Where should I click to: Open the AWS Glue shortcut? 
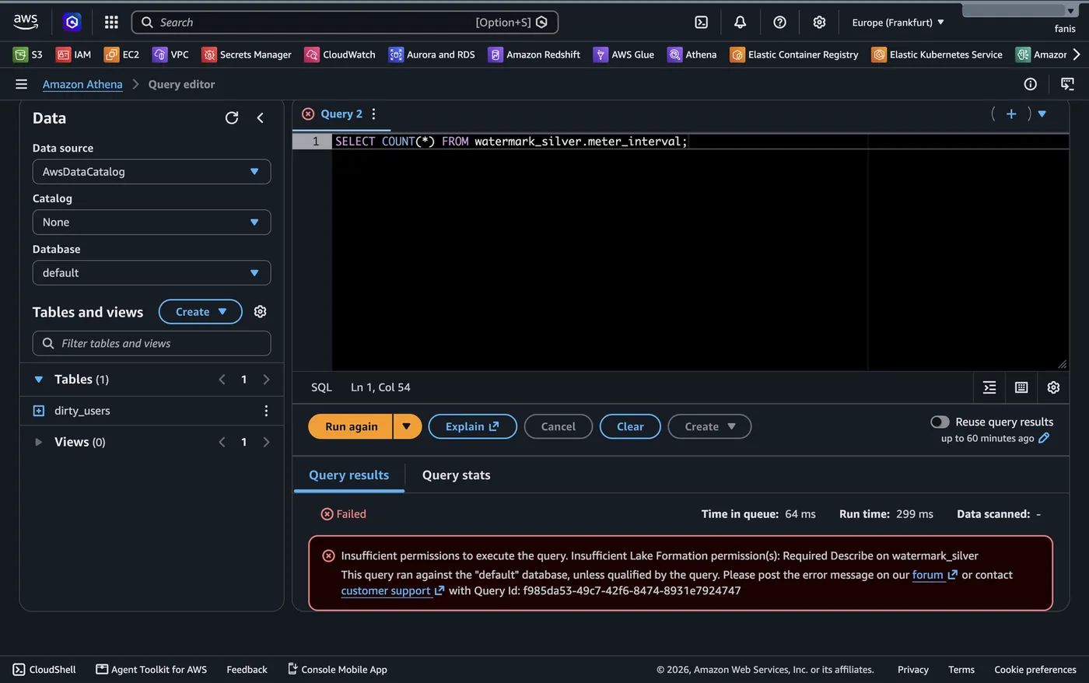(x=624, y=54)
